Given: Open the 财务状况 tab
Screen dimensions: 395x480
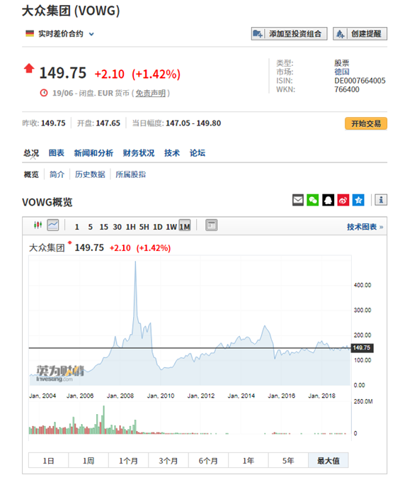Looking at the screenshot, I should (139, 152).
